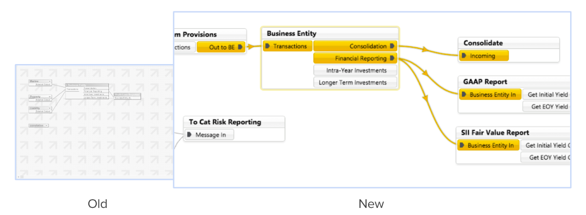The width and height of the screenshot is (586, 215).
Task: Expand the correlation node dropdown
Action: coord(46,125)
